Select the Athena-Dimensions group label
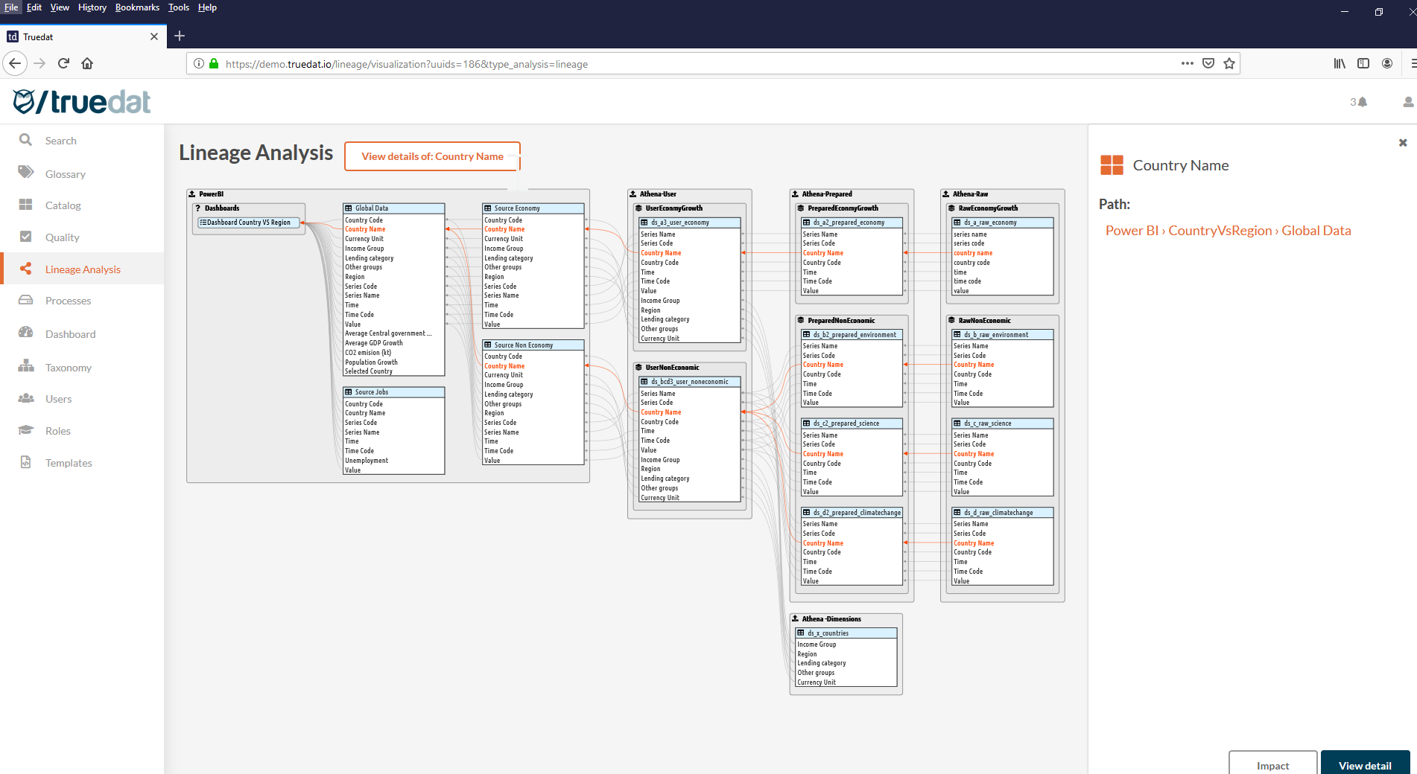Screen dimensions: 1417x774 (x=831, y=619)
